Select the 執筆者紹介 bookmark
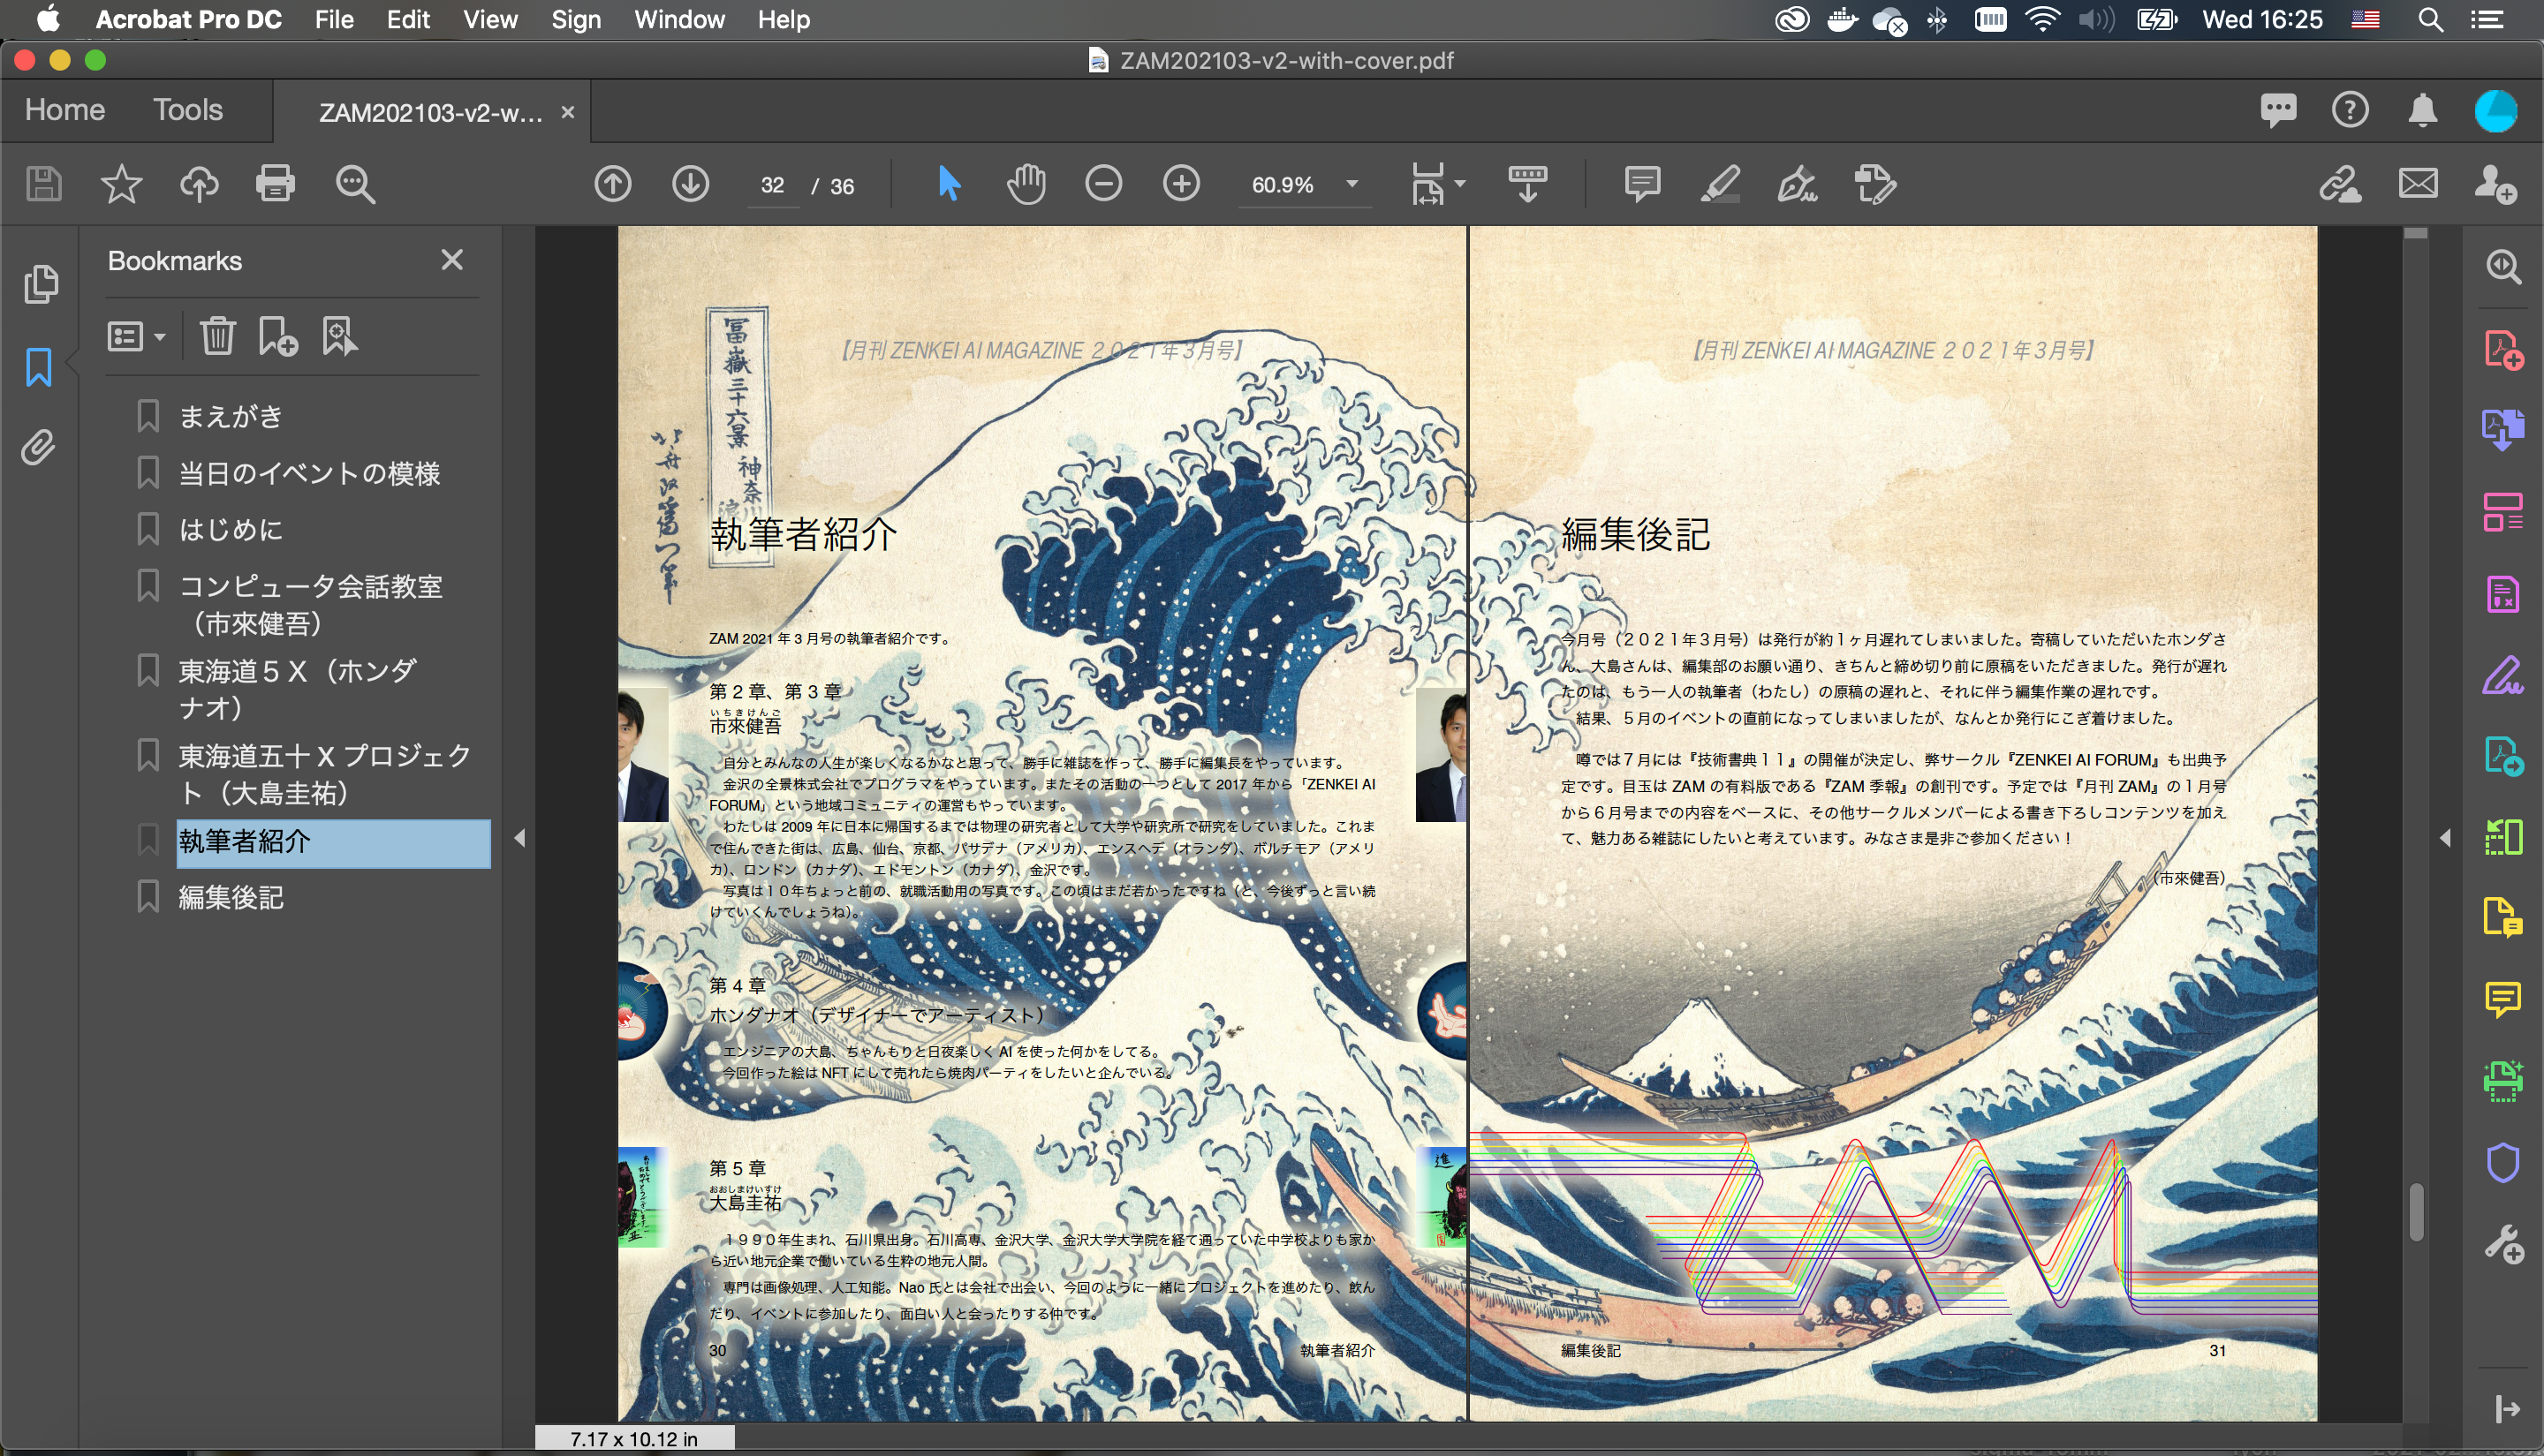2544x1456 pixels. tap(333, 842)
